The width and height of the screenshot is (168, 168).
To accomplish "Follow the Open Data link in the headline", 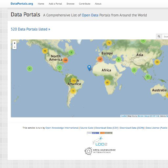I will (90, 15).
